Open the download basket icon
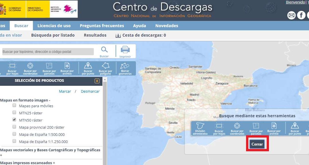Viewport: 309px width, 165px height. (x=118, y=35)
